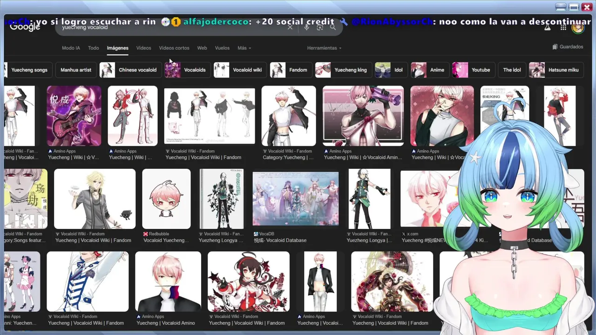The width and height of the screenshot is (596, 335).
Task: Open the pink-haired purple gun artwork
Action: [x=363, y=116]
